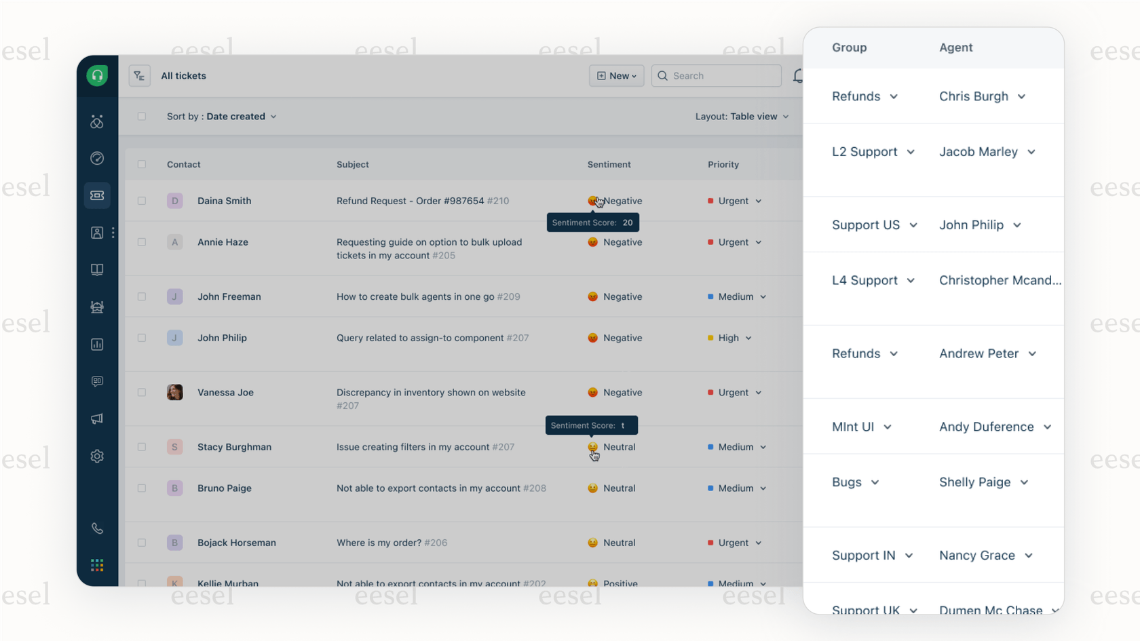Click the New button

pos(616,76)
